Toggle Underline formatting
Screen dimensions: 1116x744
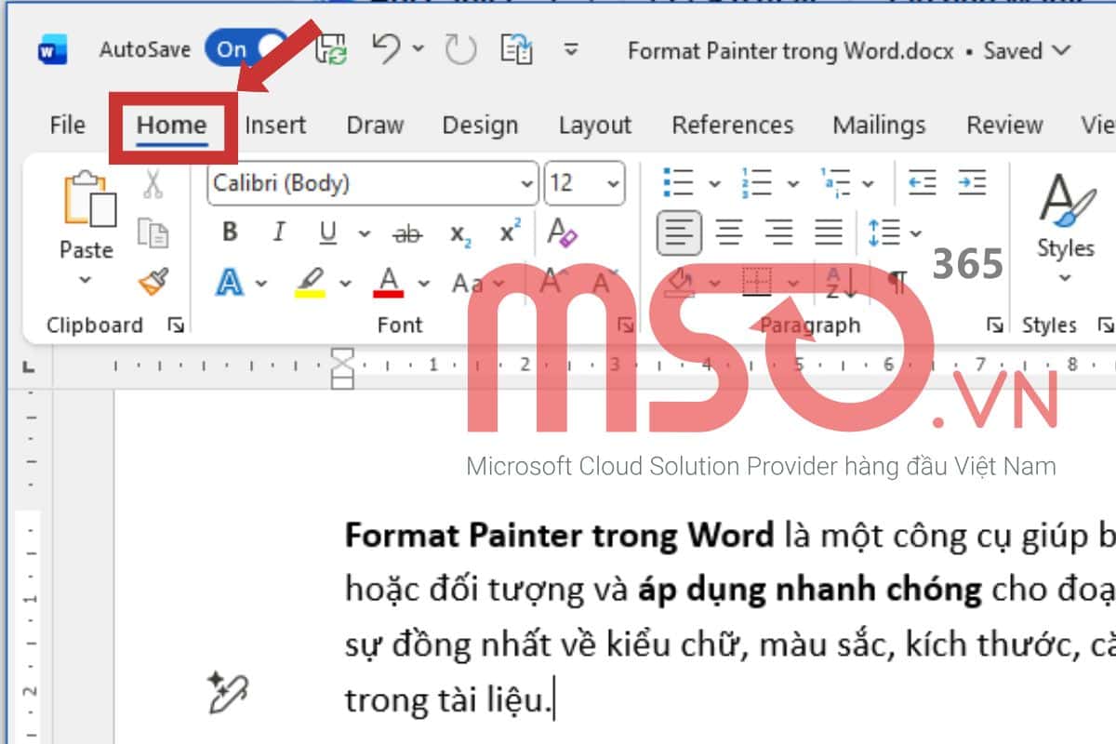327,232
